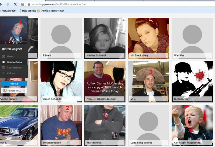
Task: Open Elli elli connection card
Action: 61,38
